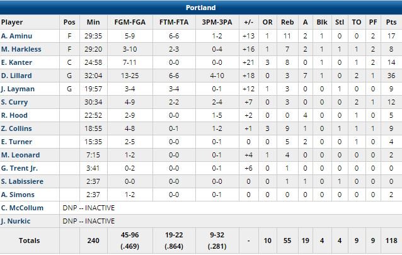402x255 pixels.
Task: Select A. Simons player link
Action: pos(17,195)
